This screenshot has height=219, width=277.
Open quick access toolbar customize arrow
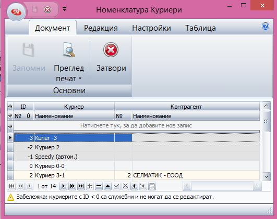click(65, 9)
